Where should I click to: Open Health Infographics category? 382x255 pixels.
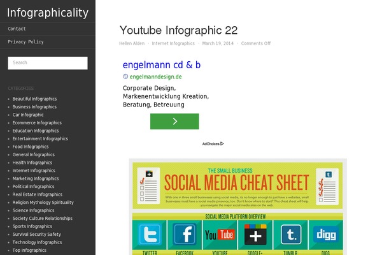click(x=32, y=163)
